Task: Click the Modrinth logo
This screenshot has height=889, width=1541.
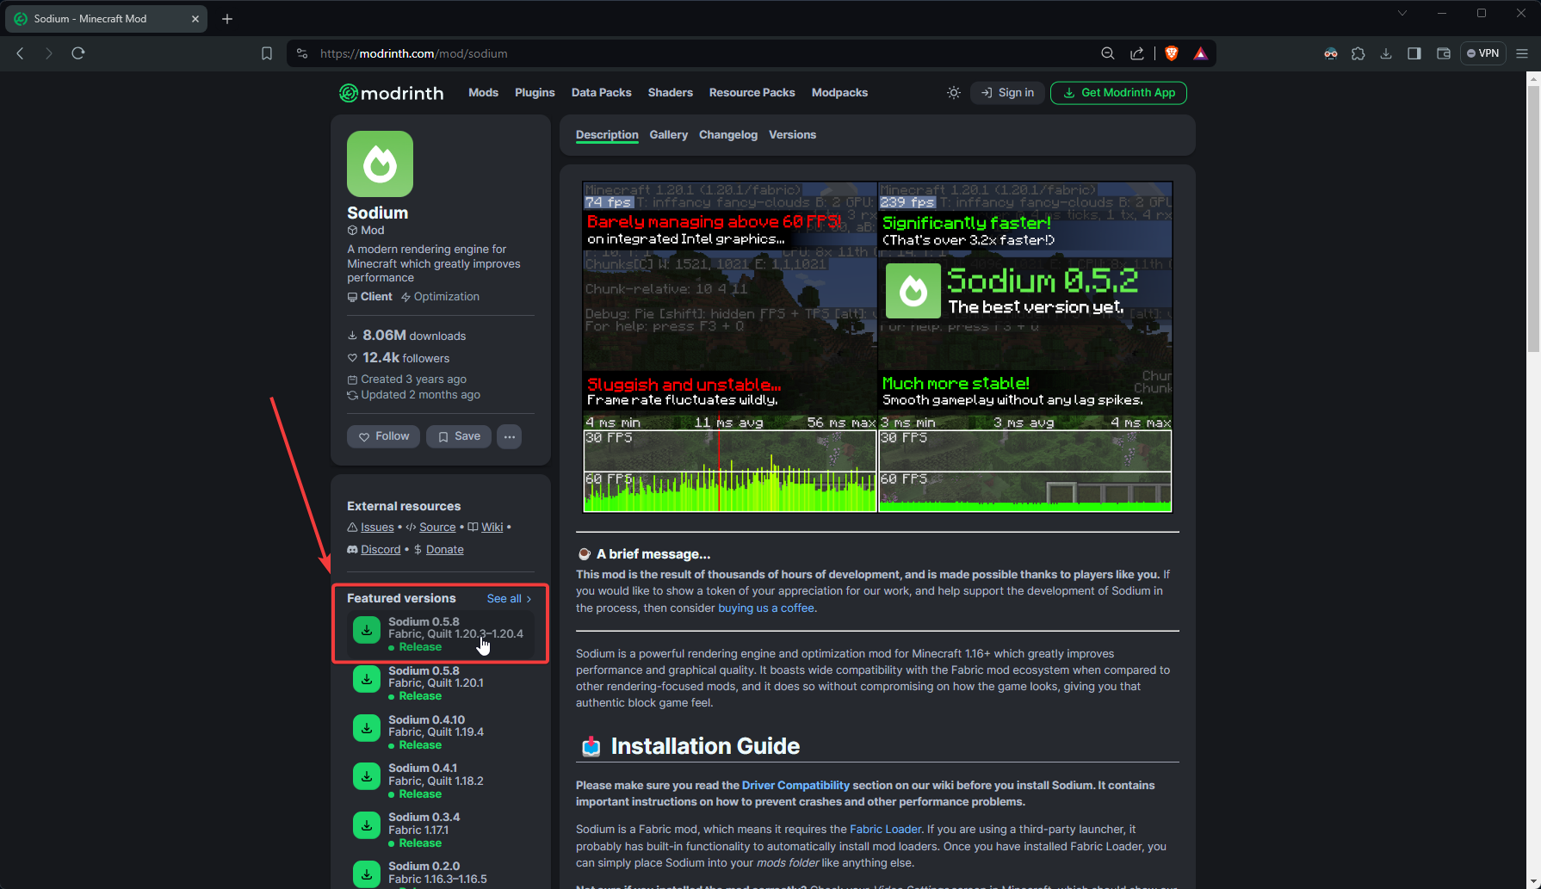Action: (392, 93)
